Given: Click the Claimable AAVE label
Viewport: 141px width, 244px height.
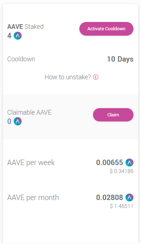Looking at the screenshot, I should coord(30,112).
